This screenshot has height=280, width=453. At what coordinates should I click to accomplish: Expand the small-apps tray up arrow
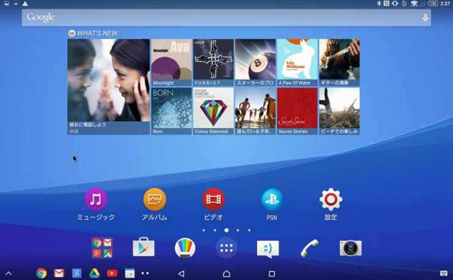pyautogui.click(x=9, y=273)
